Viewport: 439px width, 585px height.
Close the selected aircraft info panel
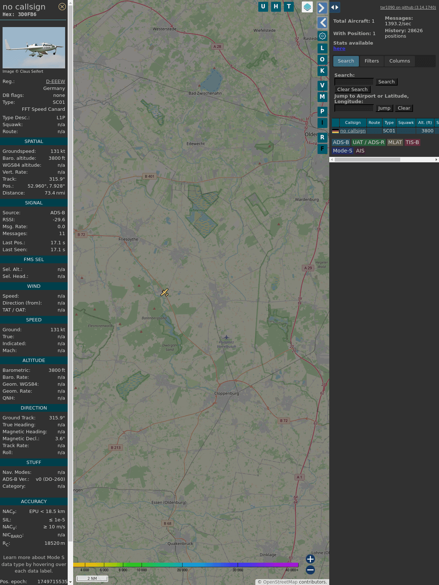62,7
